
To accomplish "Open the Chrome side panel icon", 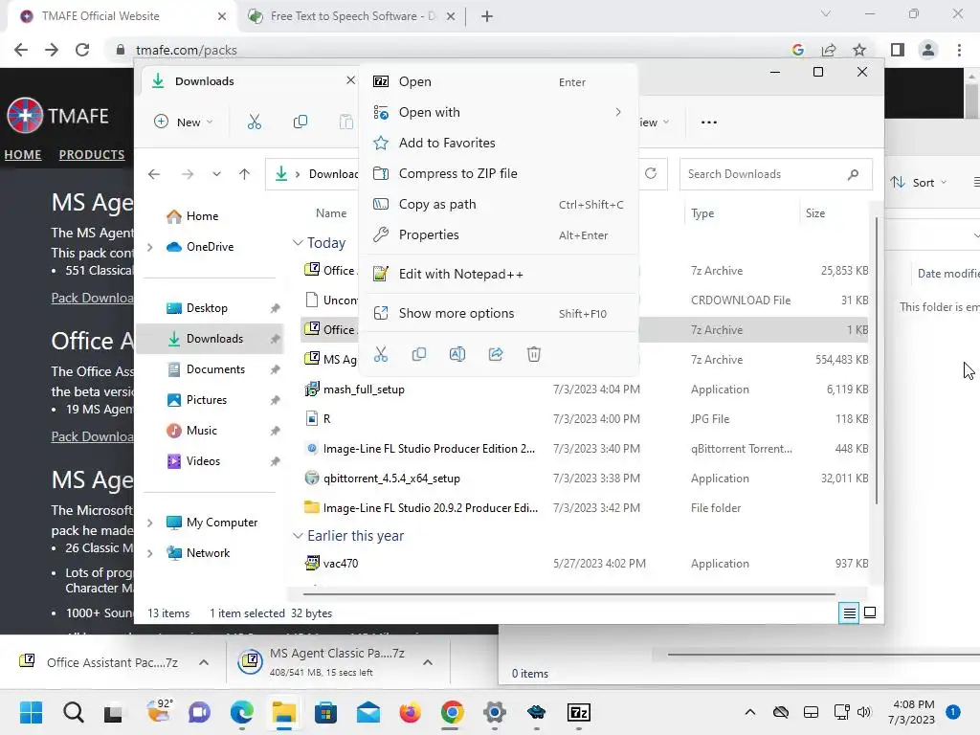I will point(898,50).
